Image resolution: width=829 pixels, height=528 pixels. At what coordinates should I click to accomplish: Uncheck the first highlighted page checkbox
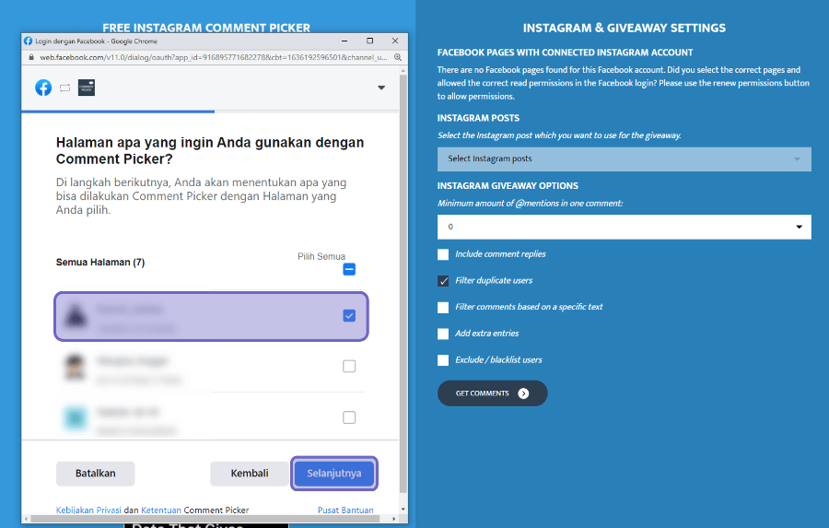coord(349,316)
